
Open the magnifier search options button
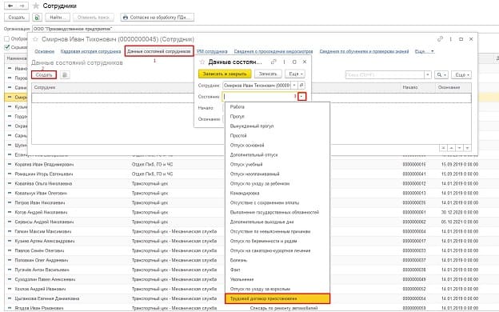point(441,75)
